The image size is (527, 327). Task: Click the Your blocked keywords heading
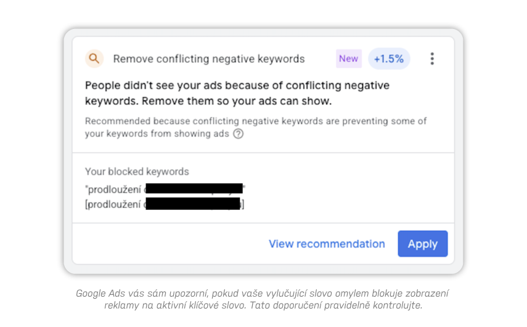tap(137, 172)
